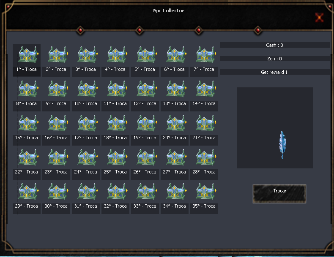Pick the chest icon above 24° - Troca
The height and width of the screenshot is (257, 334).
[88, 157]
